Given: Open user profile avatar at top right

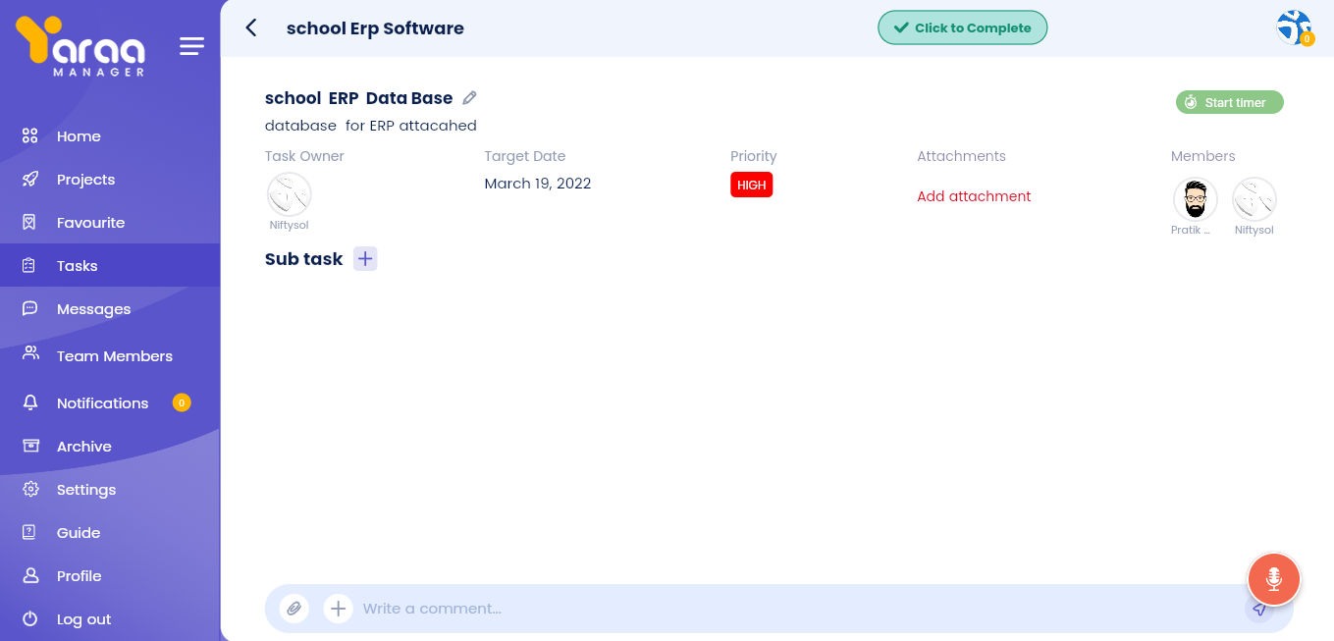Looking at the screenshot, I should (x=1294, y=27).
